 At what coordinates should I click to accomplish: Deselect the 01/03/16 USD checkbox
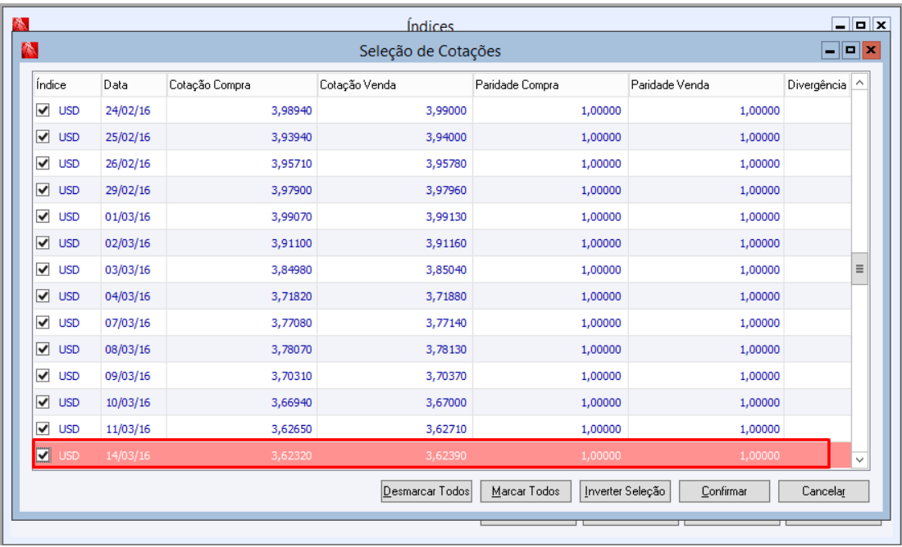click(43, 216)
